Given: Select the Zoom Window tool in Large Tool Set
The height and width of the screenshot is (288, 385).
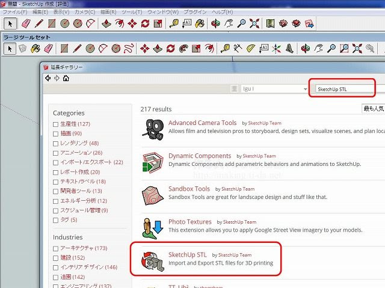Looking at the screenshot, I should point(344,48).
